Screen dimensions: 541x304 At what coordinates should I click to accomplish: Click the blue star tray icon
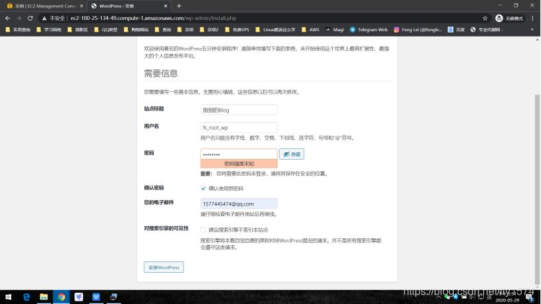tap(455, 297)
